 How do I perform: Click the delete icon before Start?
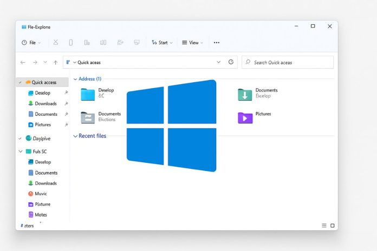coord(136,43)
